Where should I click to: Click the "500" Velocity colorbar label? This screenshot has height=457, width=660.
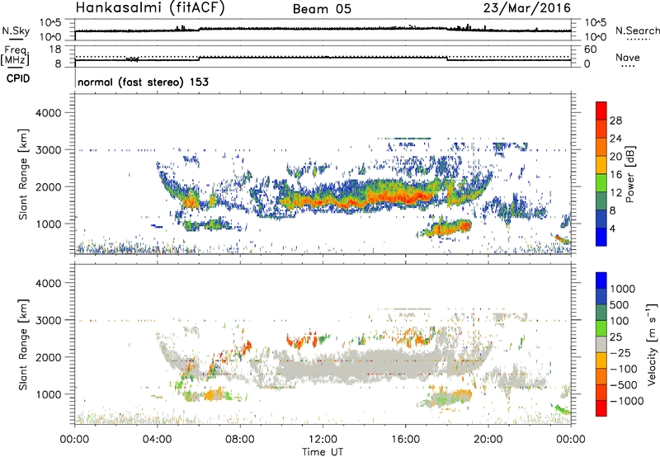pos(621,304)
